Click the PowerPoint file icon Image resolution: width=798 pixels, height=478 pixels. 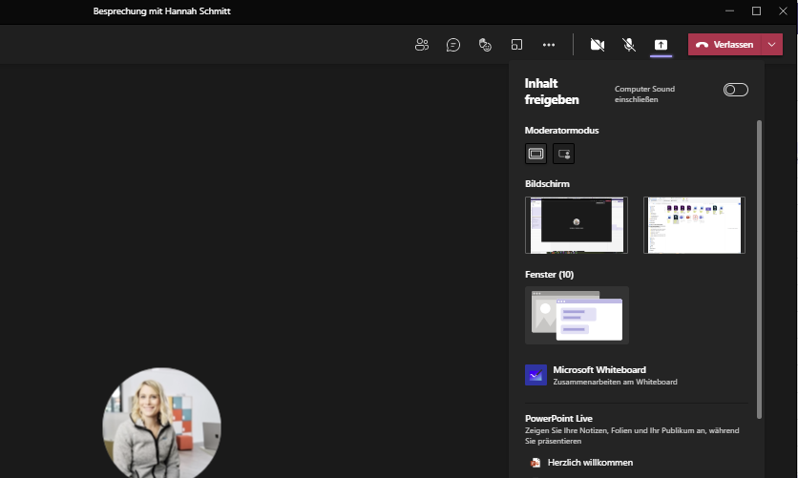coord(535,463)
